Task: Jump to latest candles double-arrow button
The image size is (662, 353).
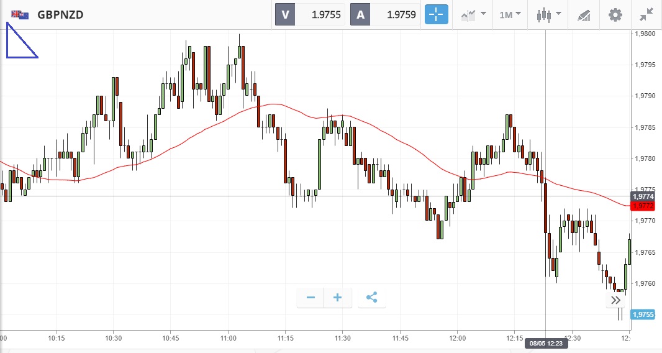Action: 615,300
